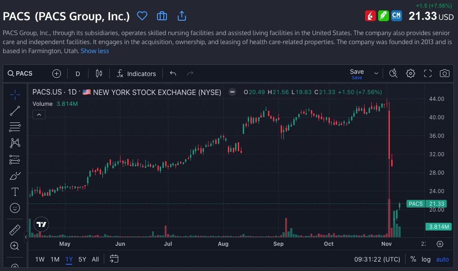
Task: Select the crosshair cursor tool
Action: [15, 95]
